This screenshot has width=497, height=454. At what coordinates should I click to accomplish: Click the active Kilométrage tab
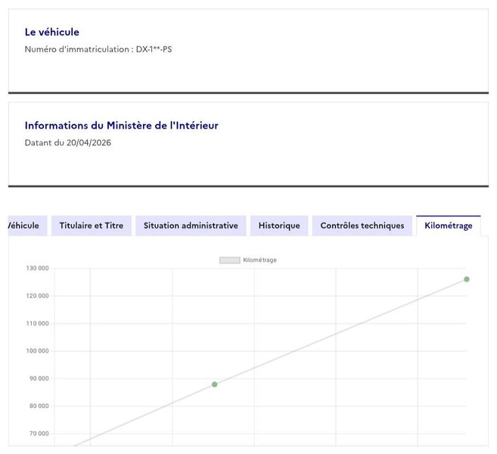(x=449, y=225)
